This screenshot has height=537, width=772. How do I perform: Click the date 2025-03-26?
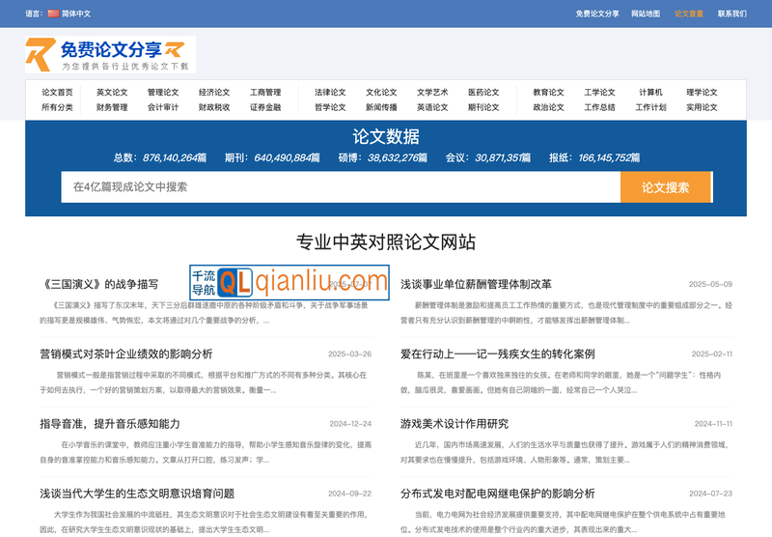(x=350, y=353)
